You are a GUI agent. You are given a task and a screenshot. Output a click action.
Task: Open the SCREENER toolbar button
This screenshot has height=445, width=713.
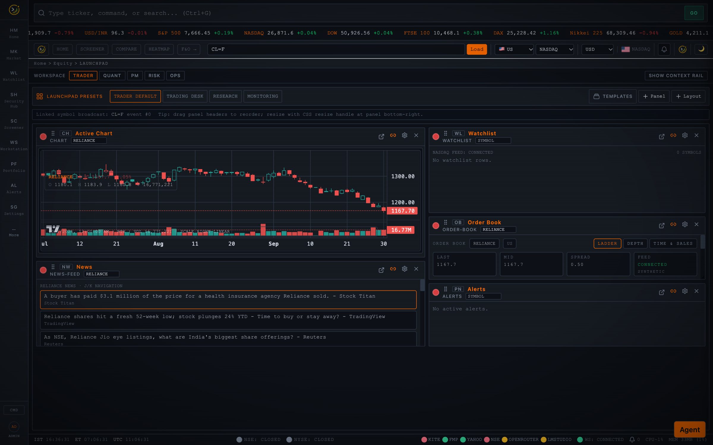92,49
